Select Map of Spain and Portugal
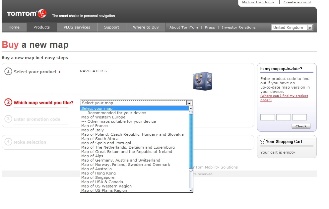 [135, 143]
